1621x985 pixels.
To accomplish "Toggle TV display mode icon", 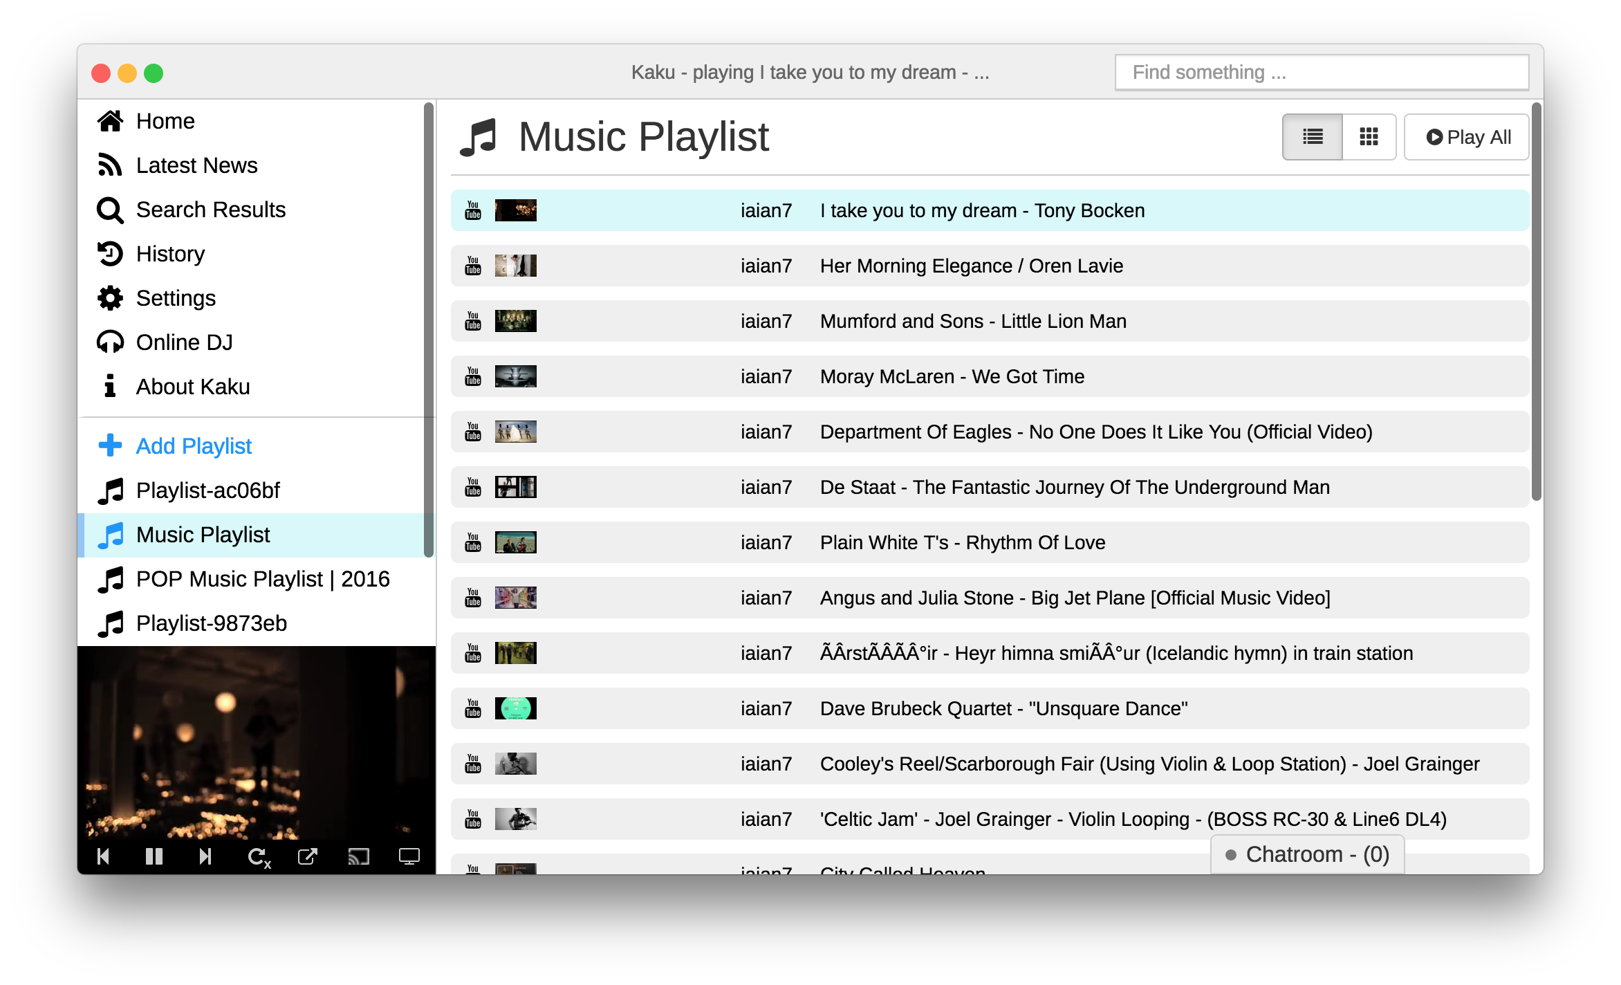I will [409, 857].
